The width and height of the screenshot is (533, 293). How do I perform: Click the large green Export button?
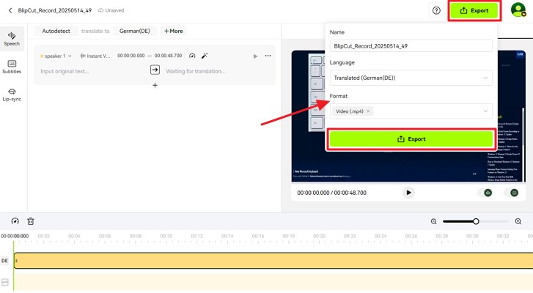pyautogui.click(x=411, y=139)
